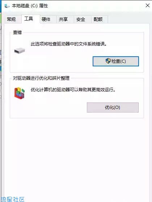This screenshot has width=152, height=202.
Task: Click the 本地磁盘 (C:) 属性 title text
Action: [x=30, y=6]
